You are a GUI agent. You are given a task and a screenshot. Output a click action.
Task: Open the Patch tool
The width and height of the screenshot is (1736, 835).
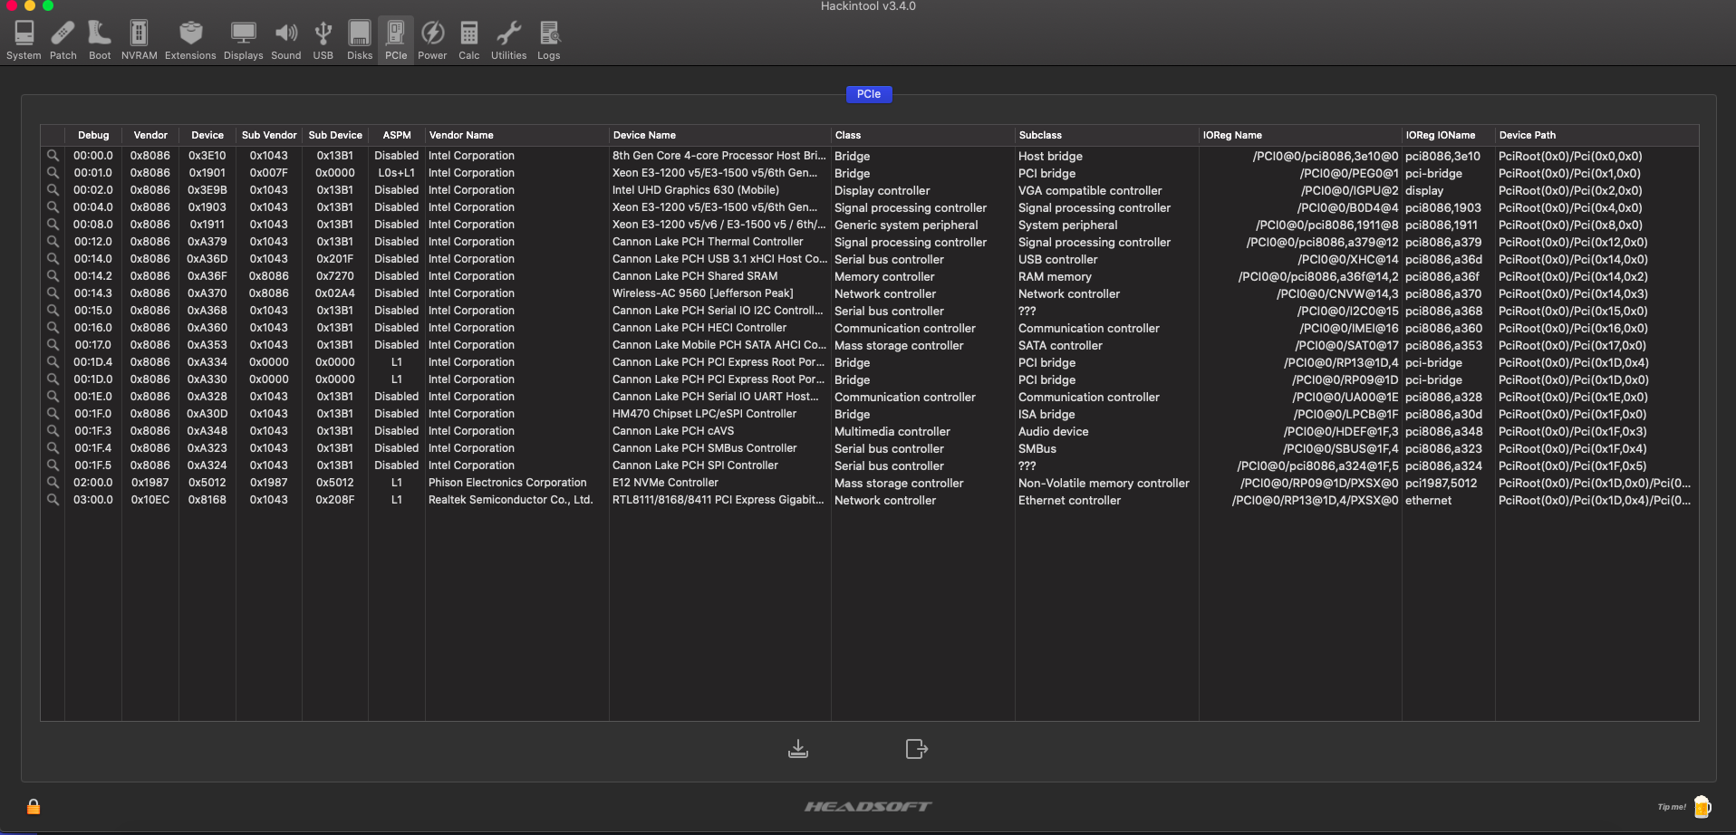click(63, 41)
